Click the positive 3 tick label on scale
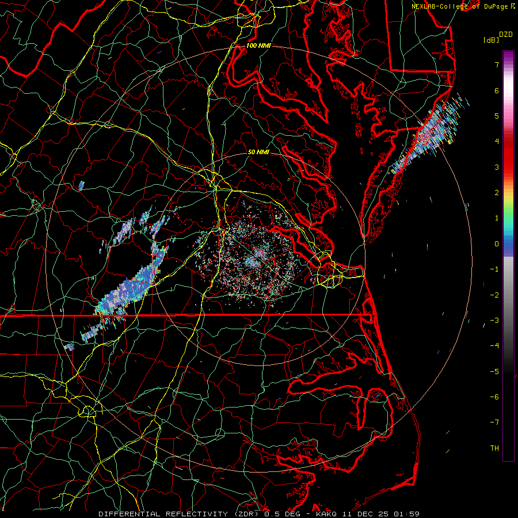 coord(497,167)
